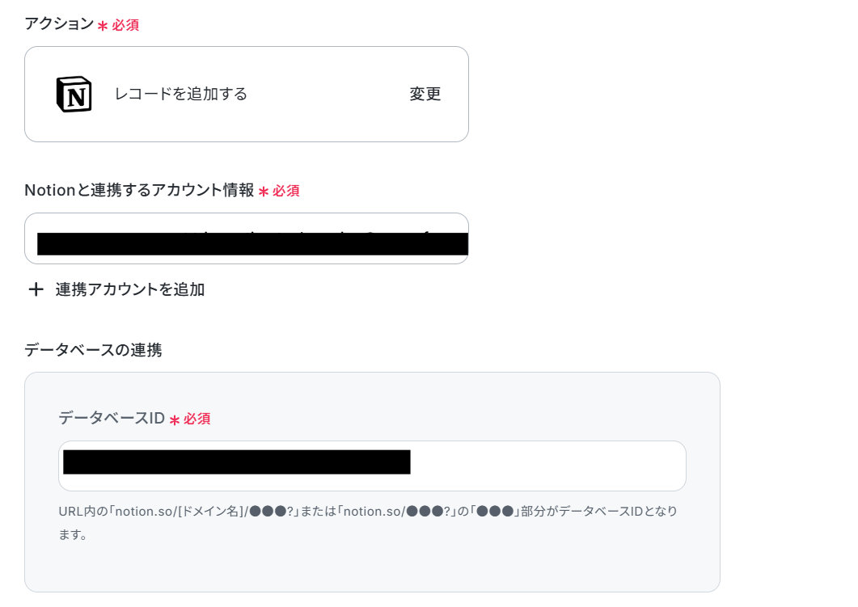
Task: Open the Notion account selection dropdown
Action: [x=246, y=238]
